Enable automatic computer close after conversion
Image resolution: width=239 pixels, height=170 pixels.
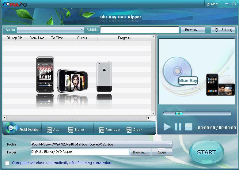click(7, 163)
